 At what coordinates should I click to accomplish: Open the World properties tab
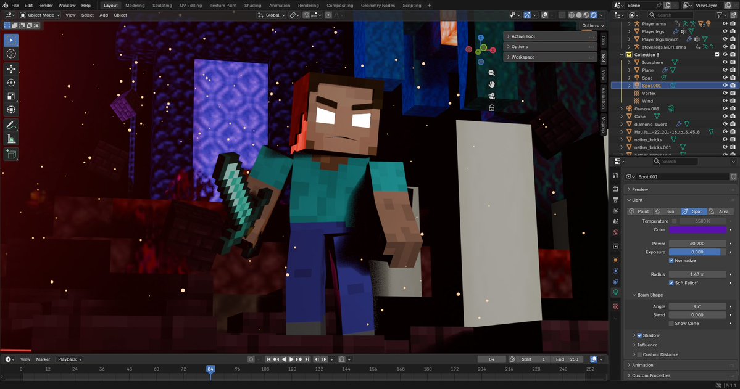click(615, 232)
